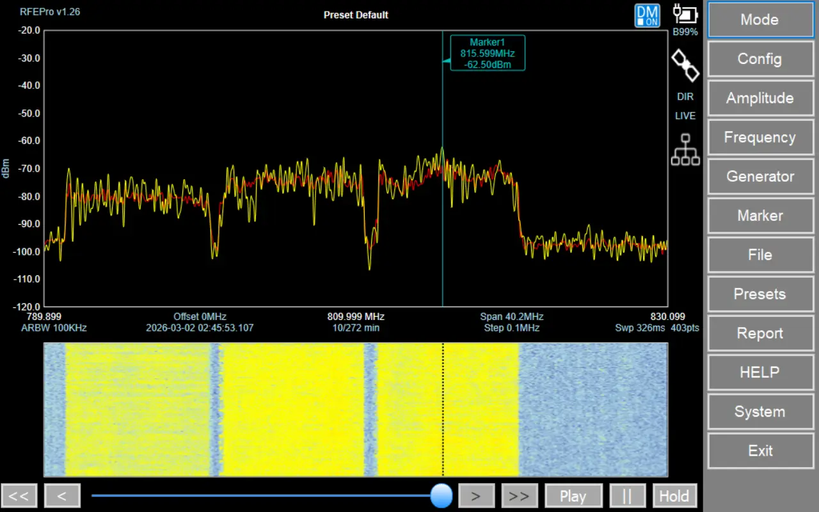Jump back with the << button

coord(19,496)
